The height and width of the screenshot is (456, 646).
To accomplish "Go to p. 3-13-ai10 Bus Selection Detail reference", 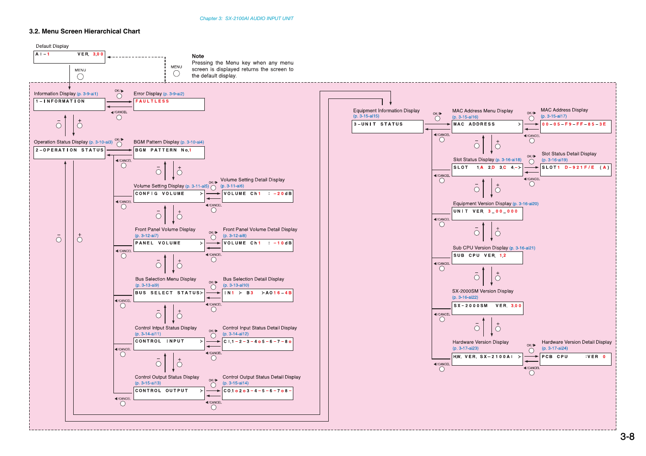I will [x=236, y=285].
